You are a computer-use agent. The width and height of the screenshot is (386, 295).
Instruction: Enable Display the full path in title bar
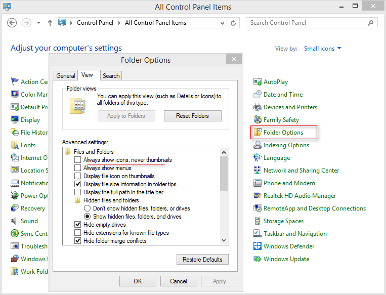[77, 192]
